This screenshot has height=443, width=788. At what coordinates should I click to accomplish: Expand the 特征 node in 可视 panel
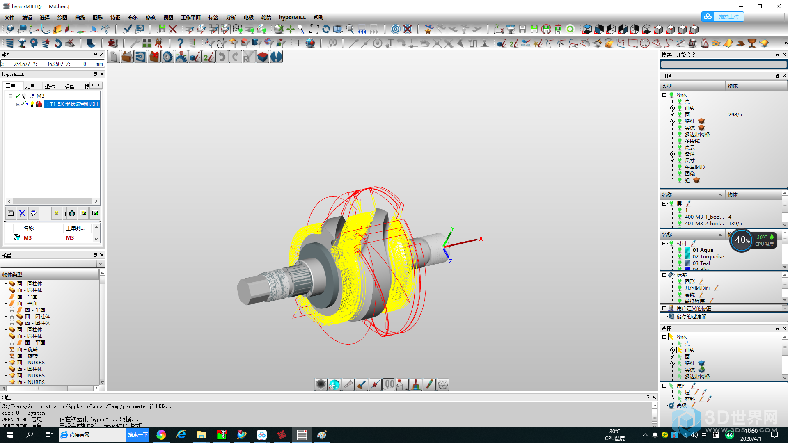pos(672,121)
